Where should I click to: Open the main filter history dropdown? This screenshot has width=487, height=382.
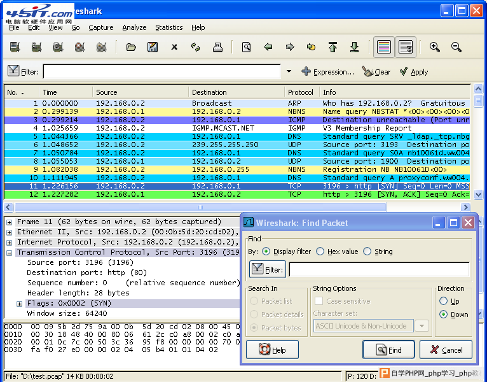point(289,71)
